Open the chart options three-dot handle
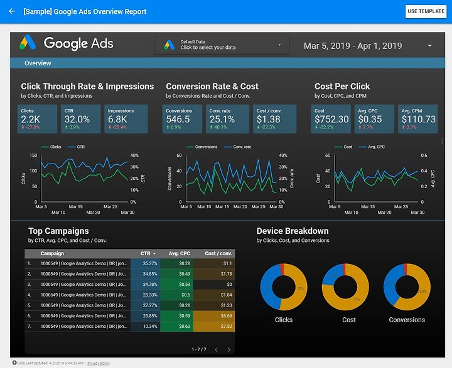This screenshot has width=452, height=368. tap(442, 141)
